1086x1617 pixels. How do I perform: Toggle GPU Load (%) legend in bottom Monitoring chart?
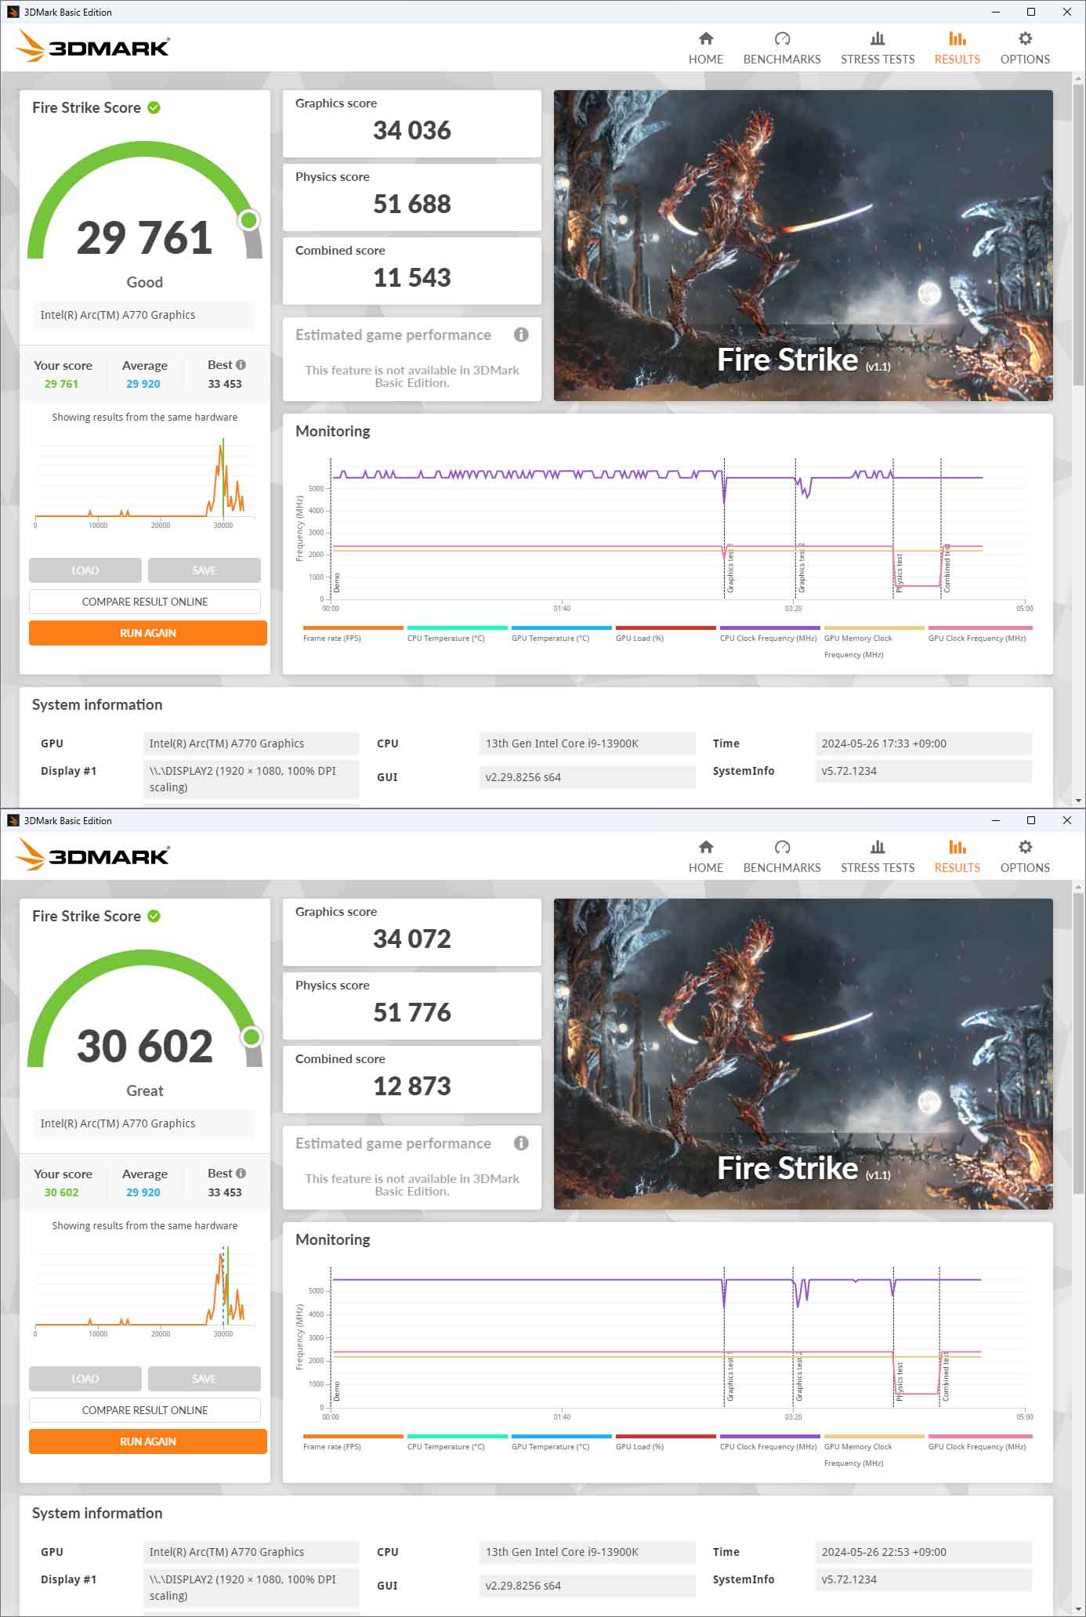tap(665, 1442)
